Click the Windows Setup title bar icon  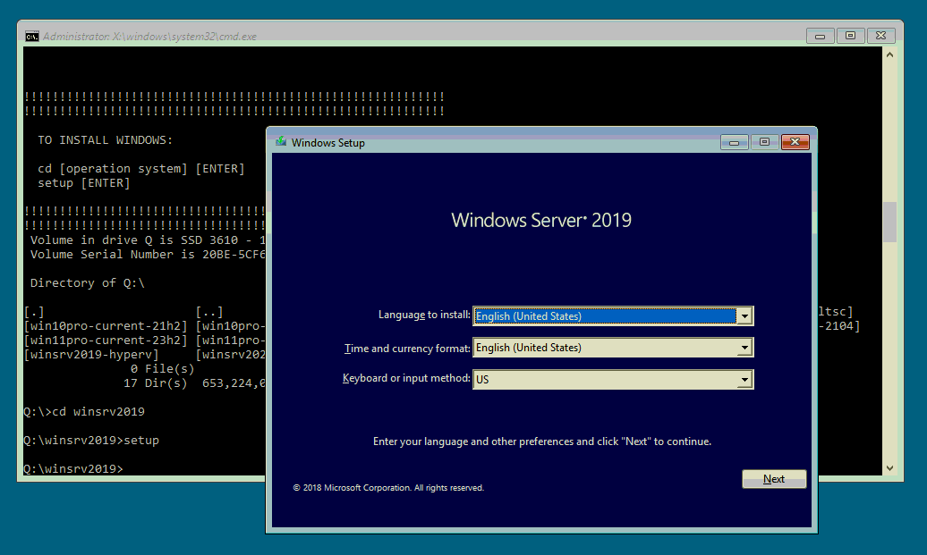(281, 142)
